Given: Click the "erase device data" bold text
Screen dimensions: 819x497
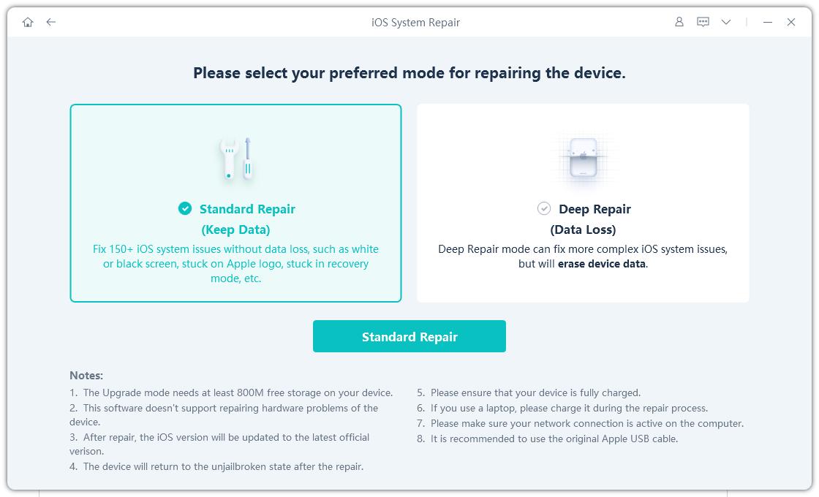Looking at the screenshot, I should click(602, 264).
